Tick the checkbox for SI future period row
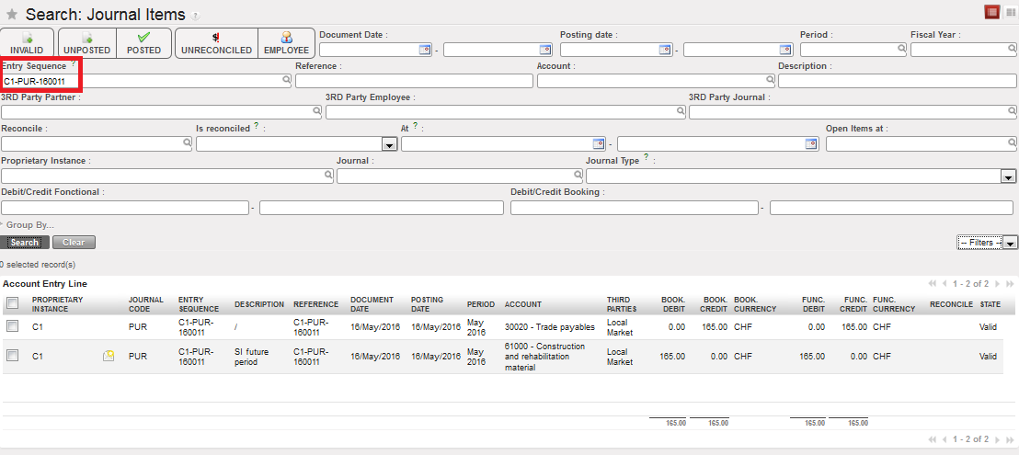Image resolution: width=1019 pixels, height=455 pixels. tap(12, 356)
